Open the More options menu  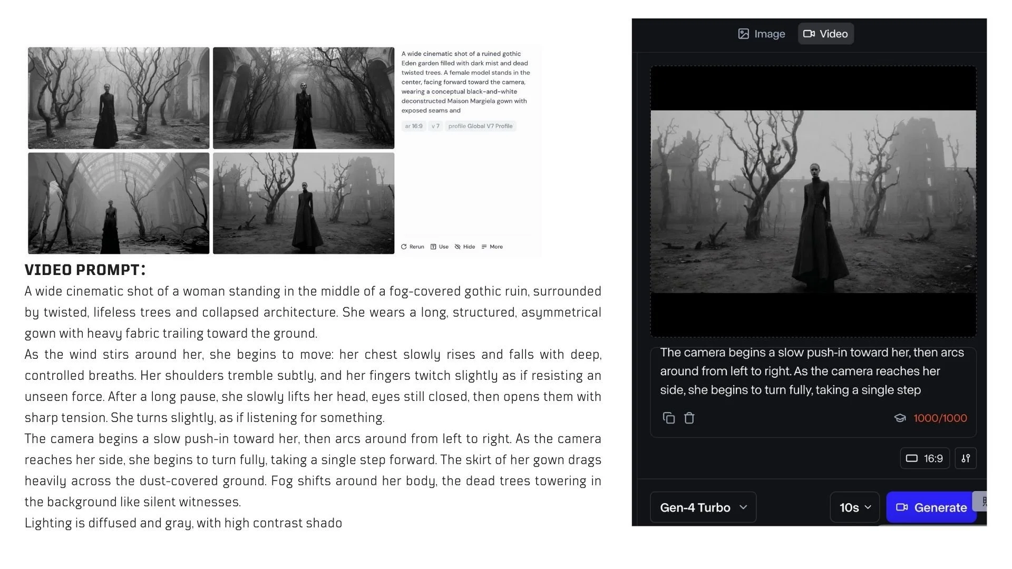[x=492, y=247]
